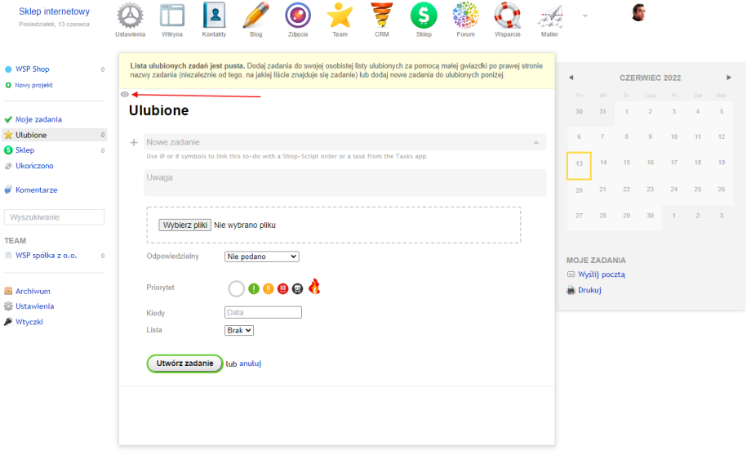Image resolution: width=751 pixels, height=455 pixels.
Task: Open the Lista dropdown showing Brak
Action: (238, 330)
